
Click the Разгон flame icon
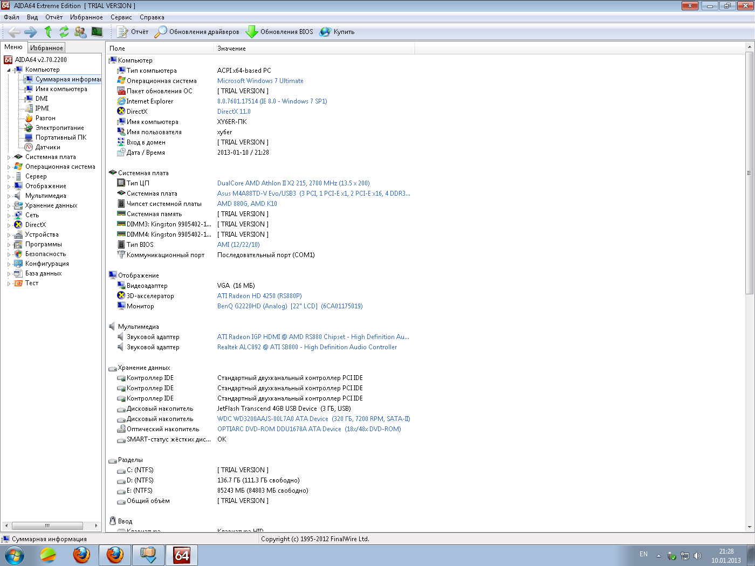(x=29, y=118)
